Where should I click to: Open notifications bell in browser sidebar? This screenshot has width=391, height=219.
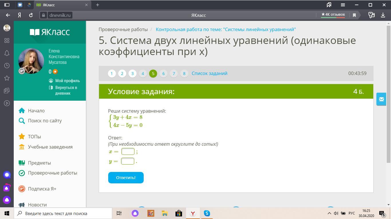click(7, 53)
